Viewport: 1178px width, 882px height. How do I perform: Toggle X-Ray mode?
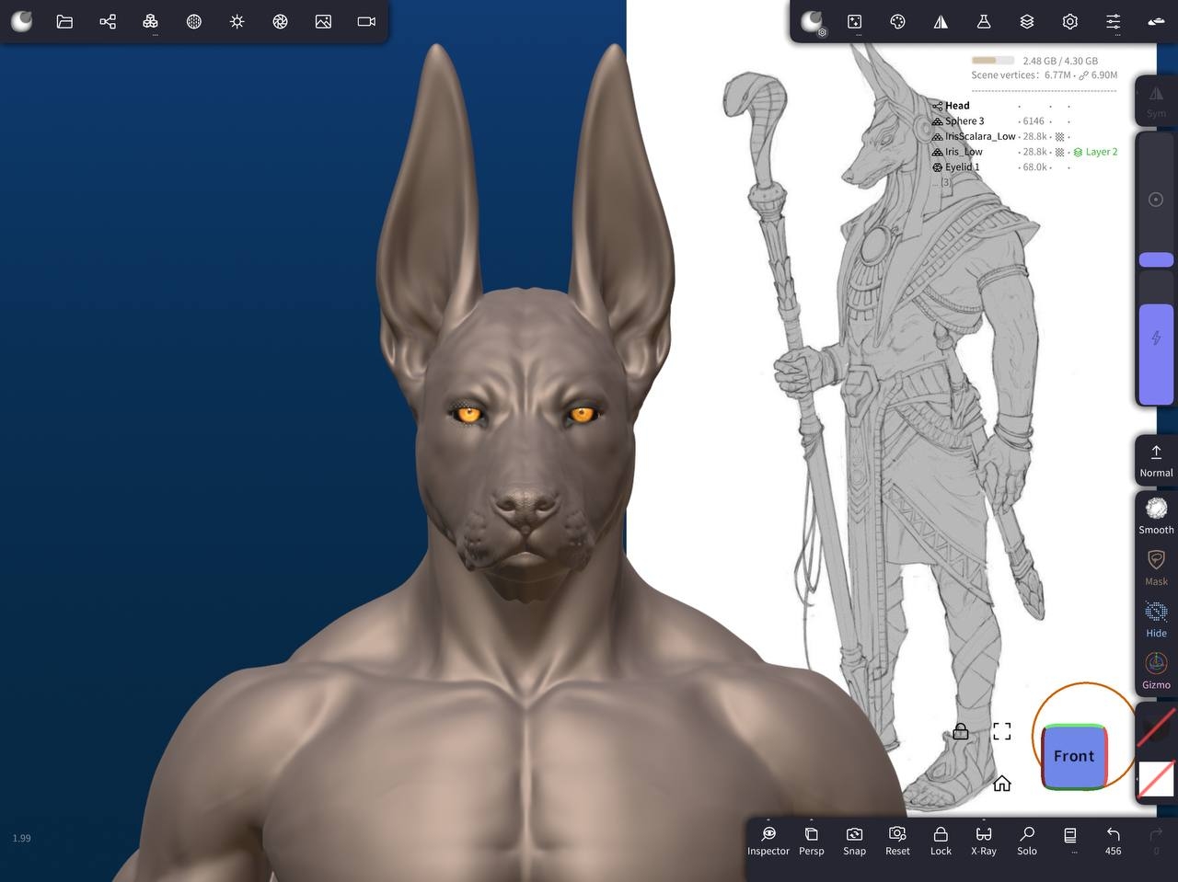click(984, 840)
